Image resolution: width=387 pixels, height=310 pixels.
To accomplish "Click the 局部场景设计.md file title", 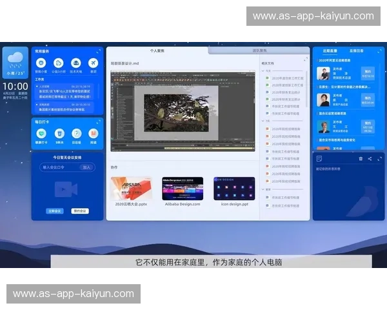I will pos(124,63).
